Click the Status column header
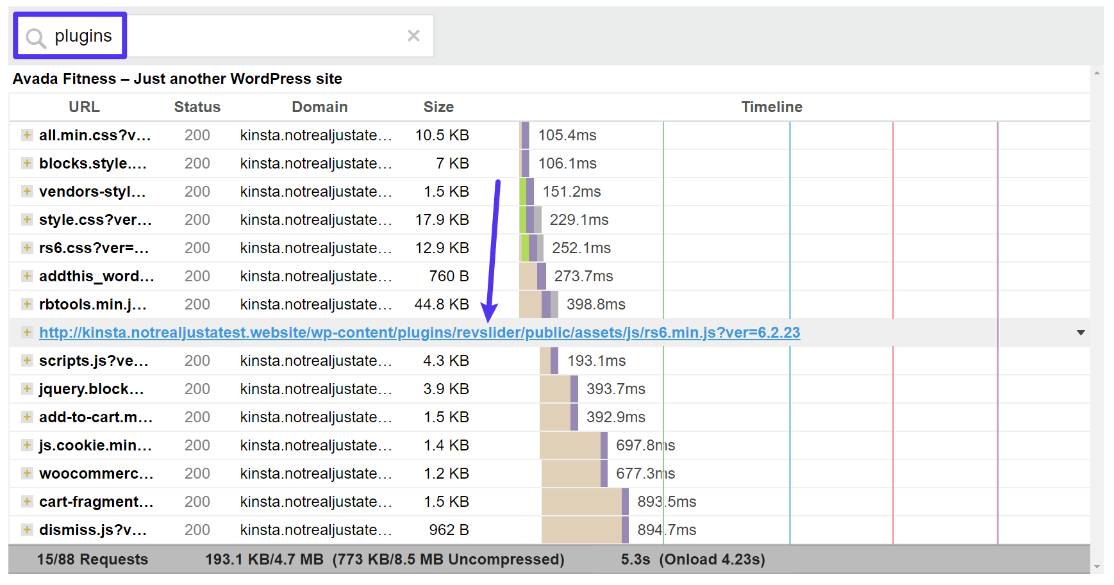 pos(197,106)
